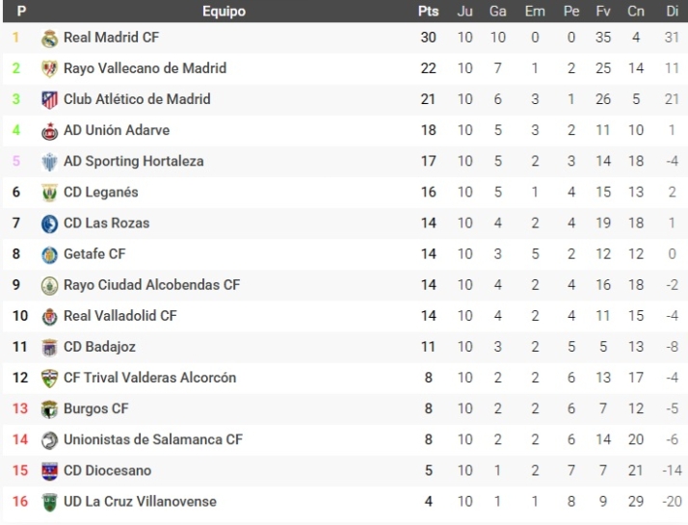Click the Real Valladolid CF badge icon
The image size is (688, 525).
coord(50,316)
